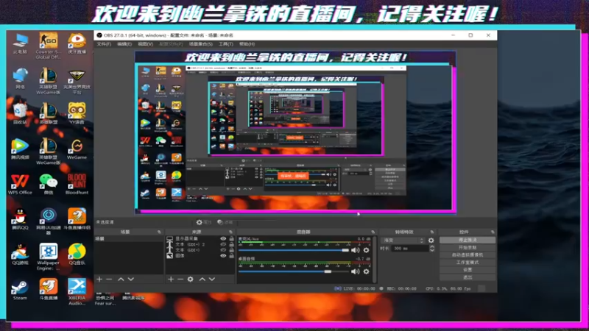The width and height of the screenshot is (589, 331).
Task: Toggle lock on 图像 source
Action: coord(231,255)
